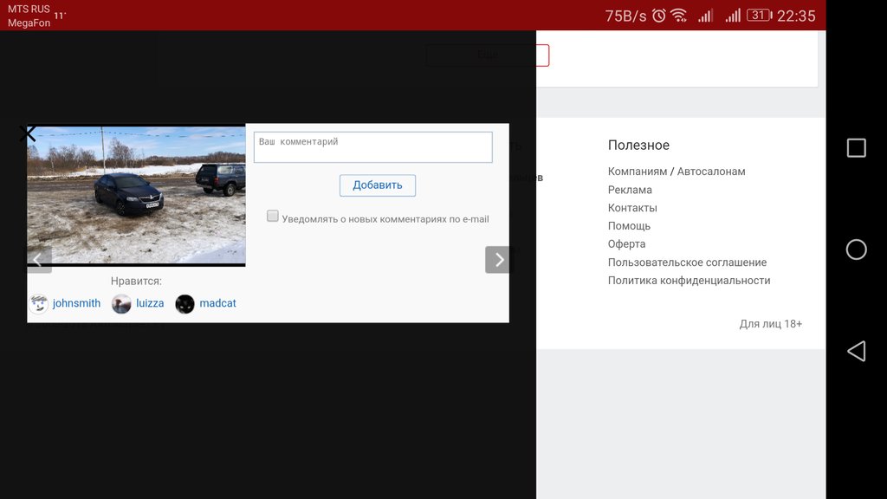
Task: Open the madcat profile link
Action: [217, 303]
